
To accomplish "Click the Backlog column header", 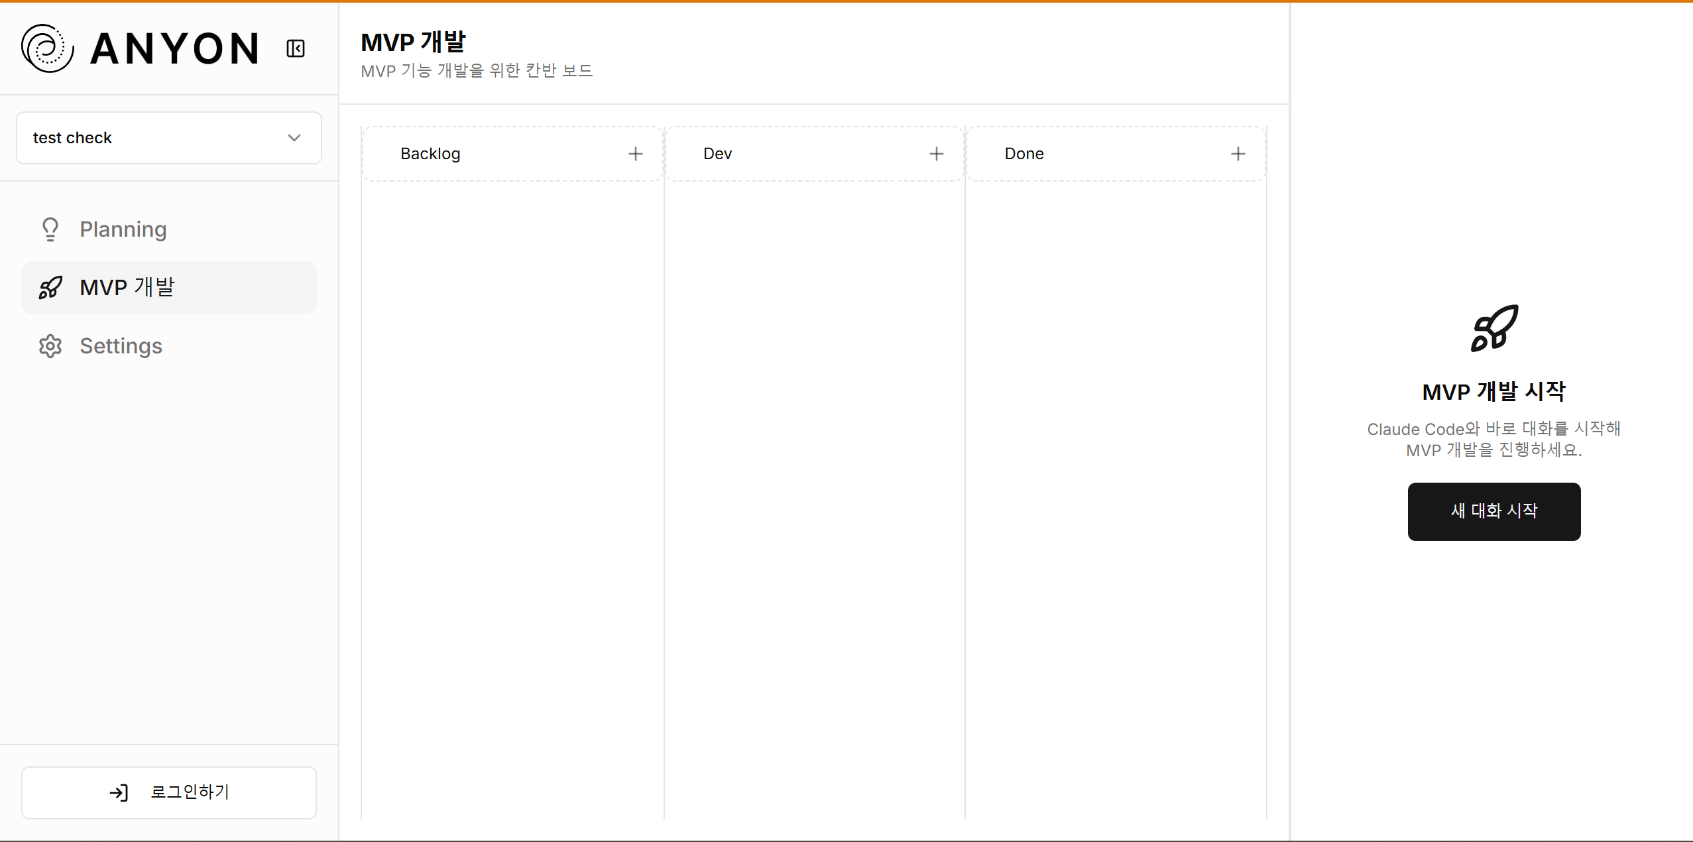I will pyautogui.click(x=430, y=154).
